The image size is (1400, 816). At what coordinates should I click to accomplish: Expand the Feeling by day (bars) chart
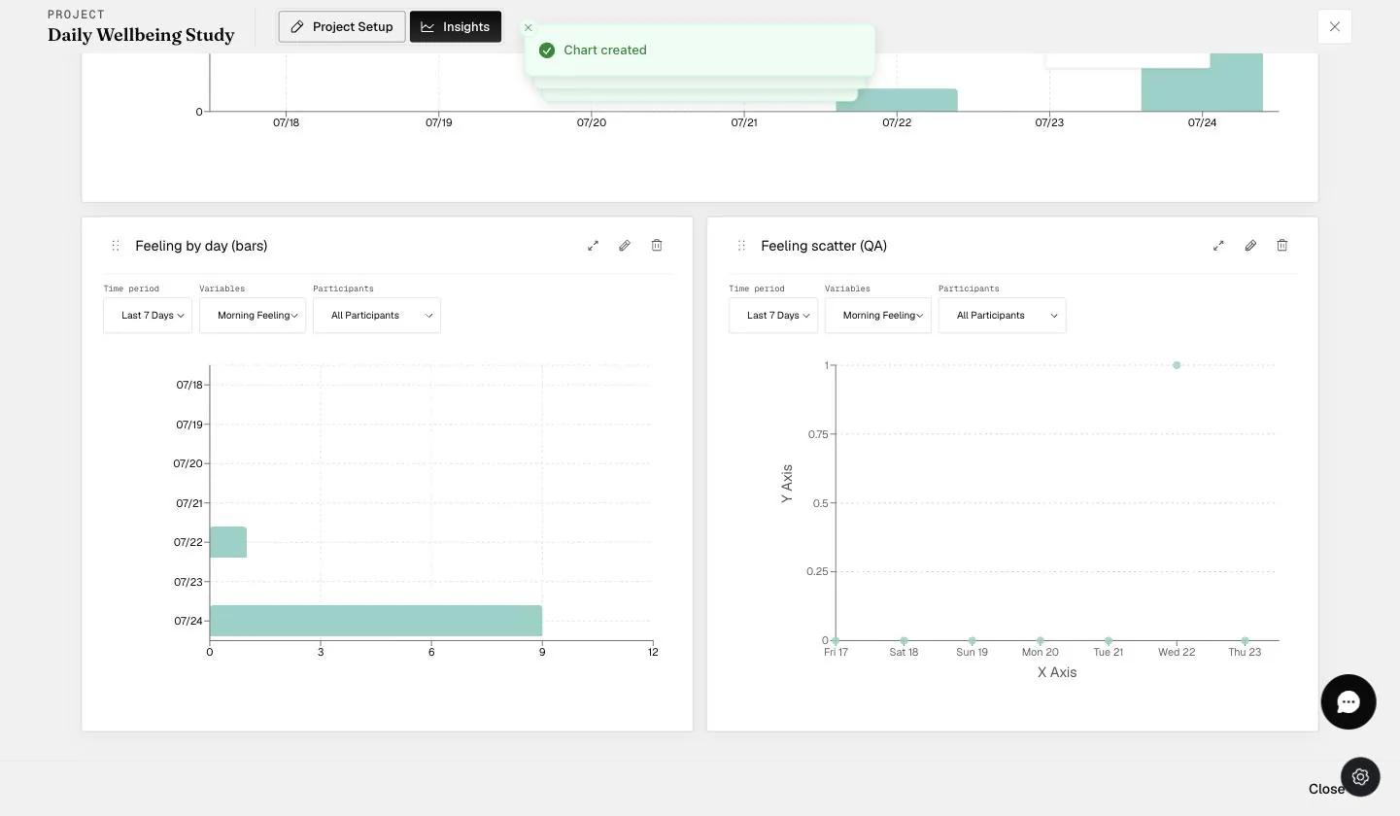(x=593, y=246)
